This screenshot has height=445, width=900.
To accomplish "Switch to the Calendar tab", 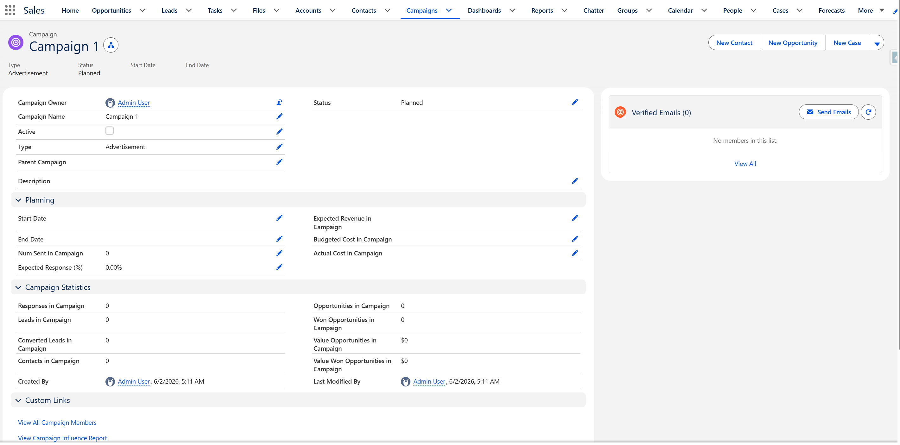I will click(x=680, y=10).
